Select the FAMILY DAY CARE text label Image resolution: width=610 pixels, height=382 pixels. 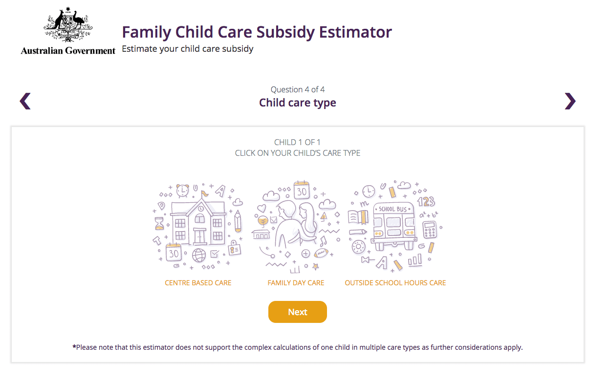click(296, 283)
